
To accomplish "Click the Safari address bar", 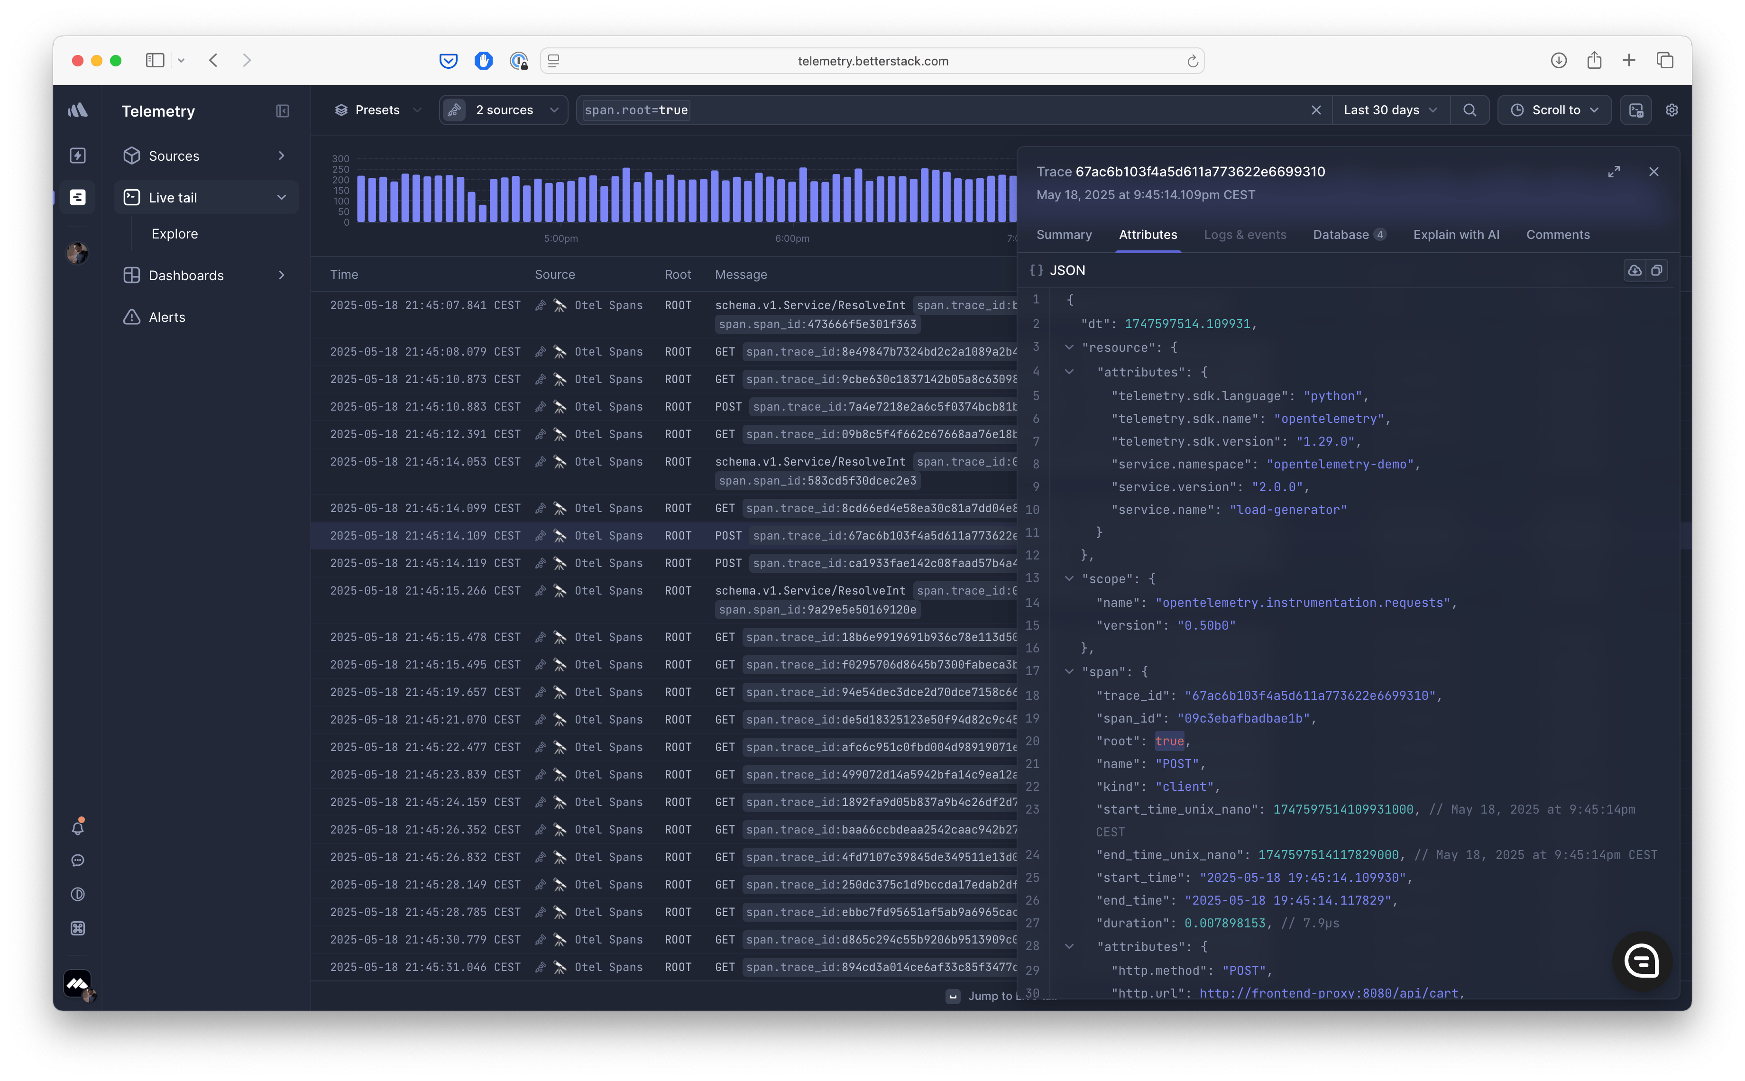I will click(x=872, y=62).
